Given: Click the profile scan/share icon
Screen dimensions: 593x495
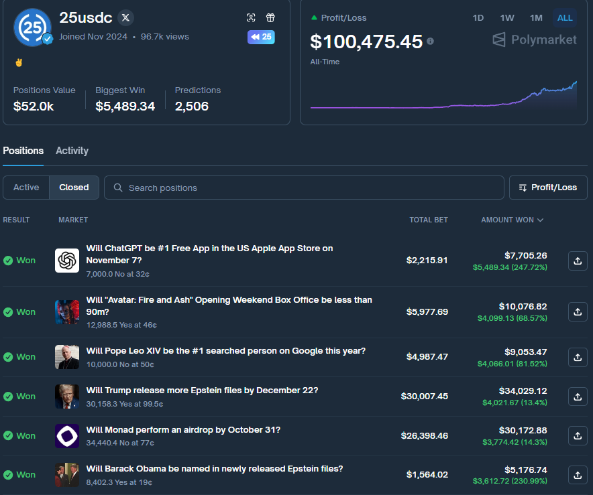Looking at the screenshot, I should click(x=251, y=17).
